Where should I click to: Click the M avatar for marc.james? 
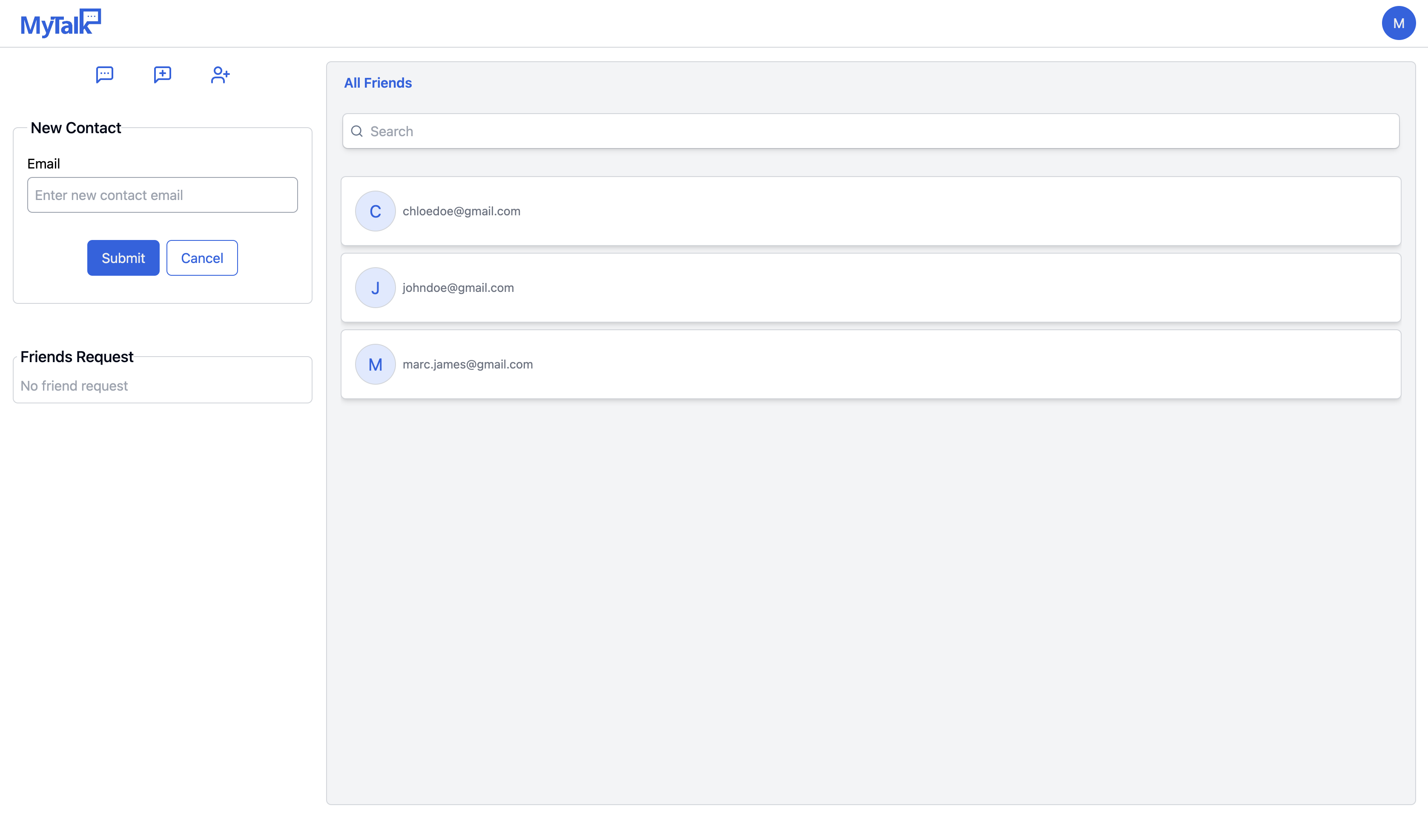[375, 364]
